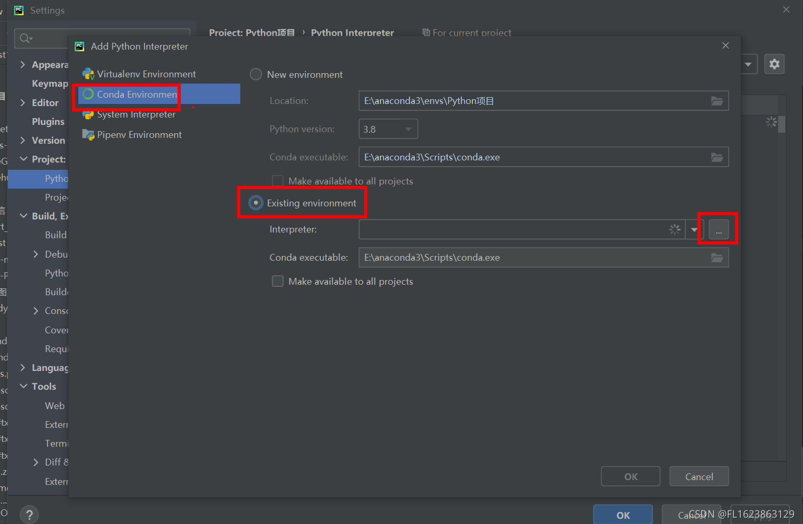
Task: Collapse Build, Execution section in Settings
Action: [x=24, y=216]
